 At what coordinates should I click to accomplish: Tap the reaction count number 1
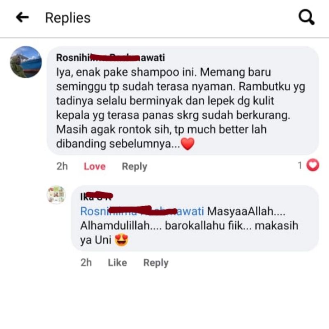pos(300,165)
